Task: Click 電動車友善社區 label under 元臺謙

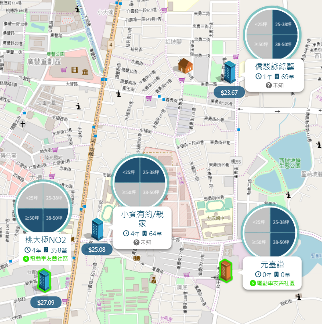Action: 276,283
